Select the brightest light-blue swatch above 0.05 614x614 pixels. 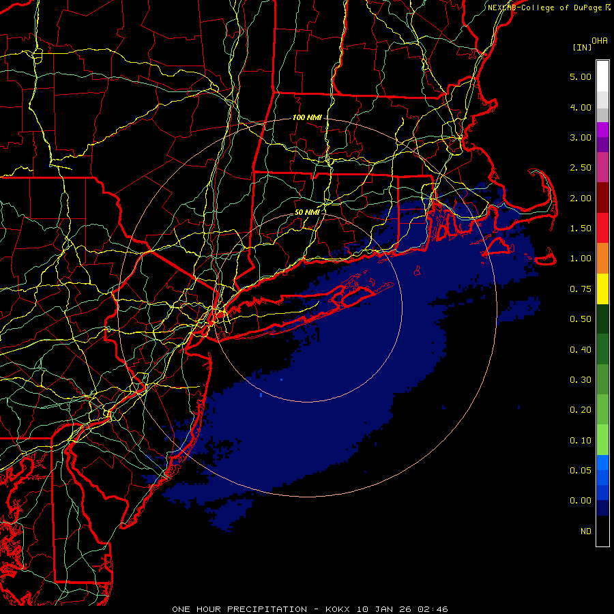click(602, 463)
